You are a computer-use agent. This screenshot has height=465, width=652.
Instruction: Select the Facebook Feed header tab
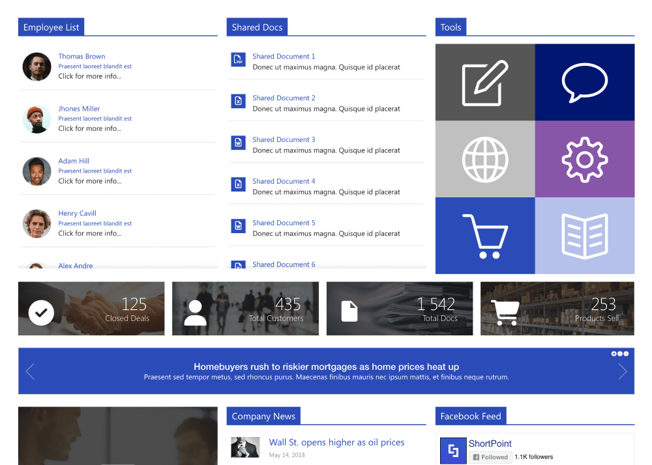pyautogui.click(x=471, y=416)
